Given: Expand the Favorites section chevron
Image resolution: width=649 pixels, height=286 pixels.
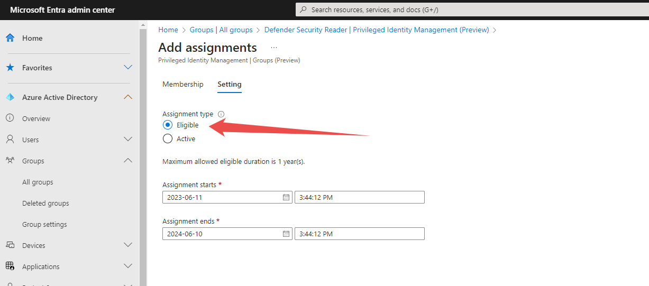Looking at the screenshot, I should pos(127,68).
